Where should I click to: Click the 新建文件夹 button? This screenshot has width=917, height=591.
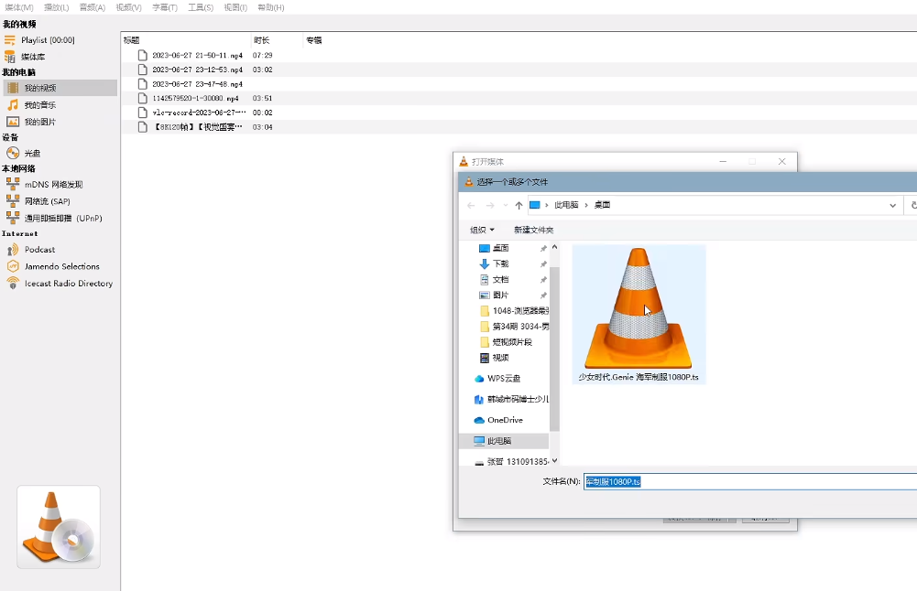533,230
